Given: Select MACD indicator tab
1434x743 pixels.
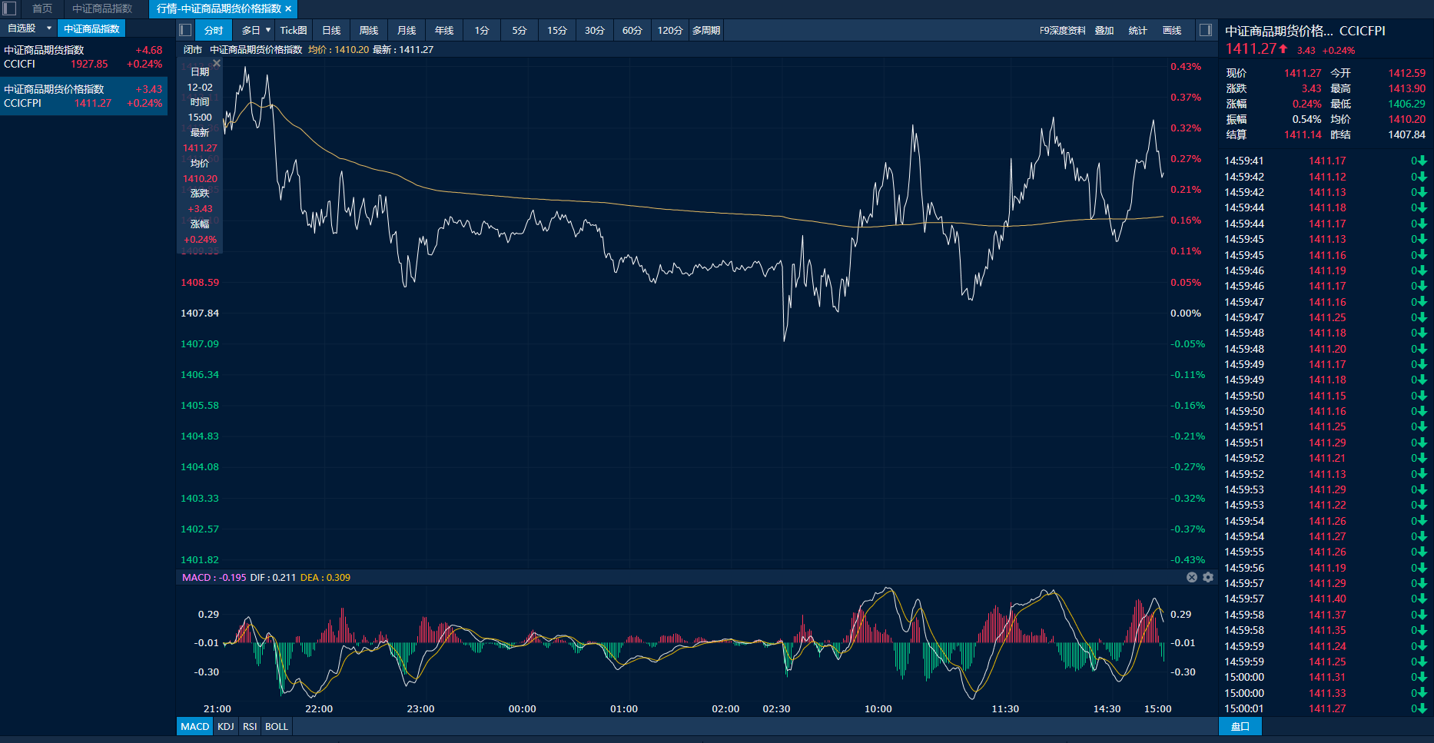Looking at the screenshot, I should 194,726.
